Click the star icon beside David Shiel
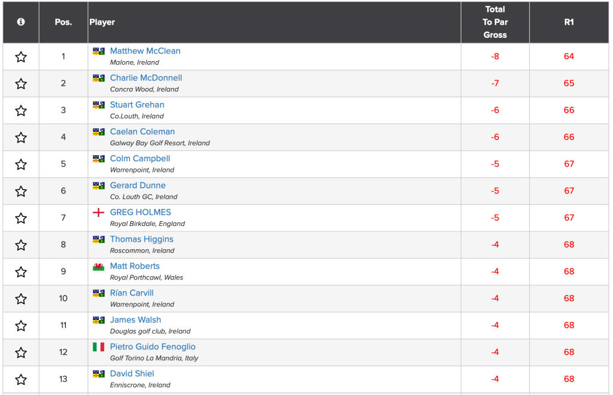 click(x=21, y=379)
